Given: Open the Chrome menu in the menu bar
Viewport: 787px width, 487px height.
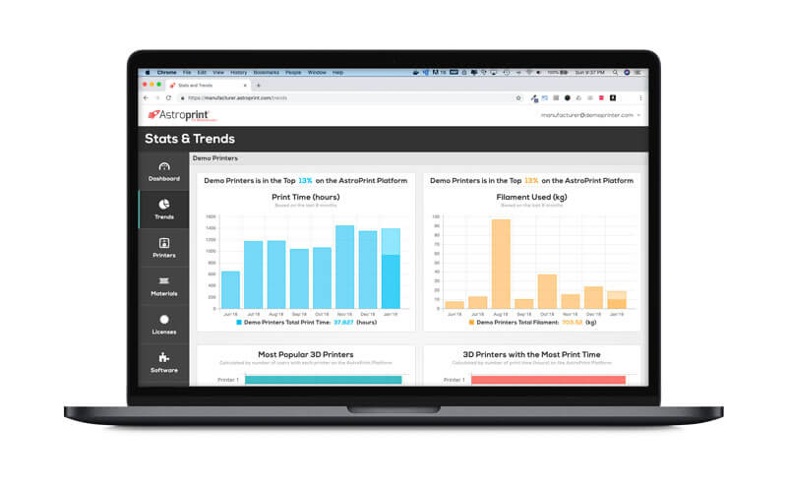Looking at the screenshot, I should tap(166, 72).
